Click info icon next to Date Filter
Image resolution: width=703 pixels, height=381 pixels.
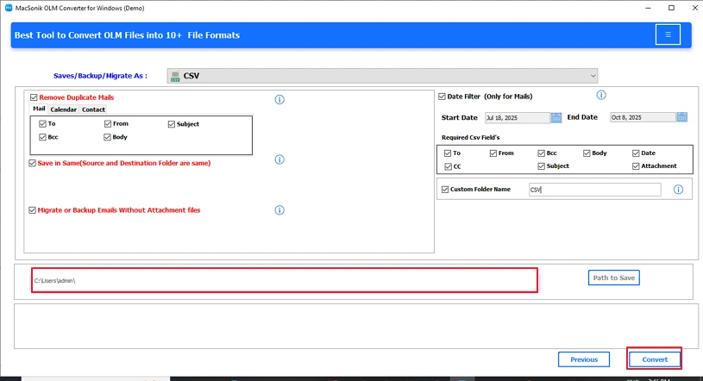(x=601, y=96)
